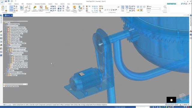Viewport: 192px width, 108px height.
Task: Hide Drum Assembly.asm:1 via its checkbox
Action: coord(6,42)
